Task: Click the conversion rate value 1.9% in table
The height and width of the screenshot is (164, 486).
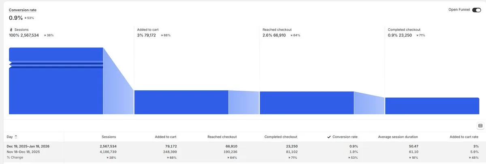Action: pos(353,151)
